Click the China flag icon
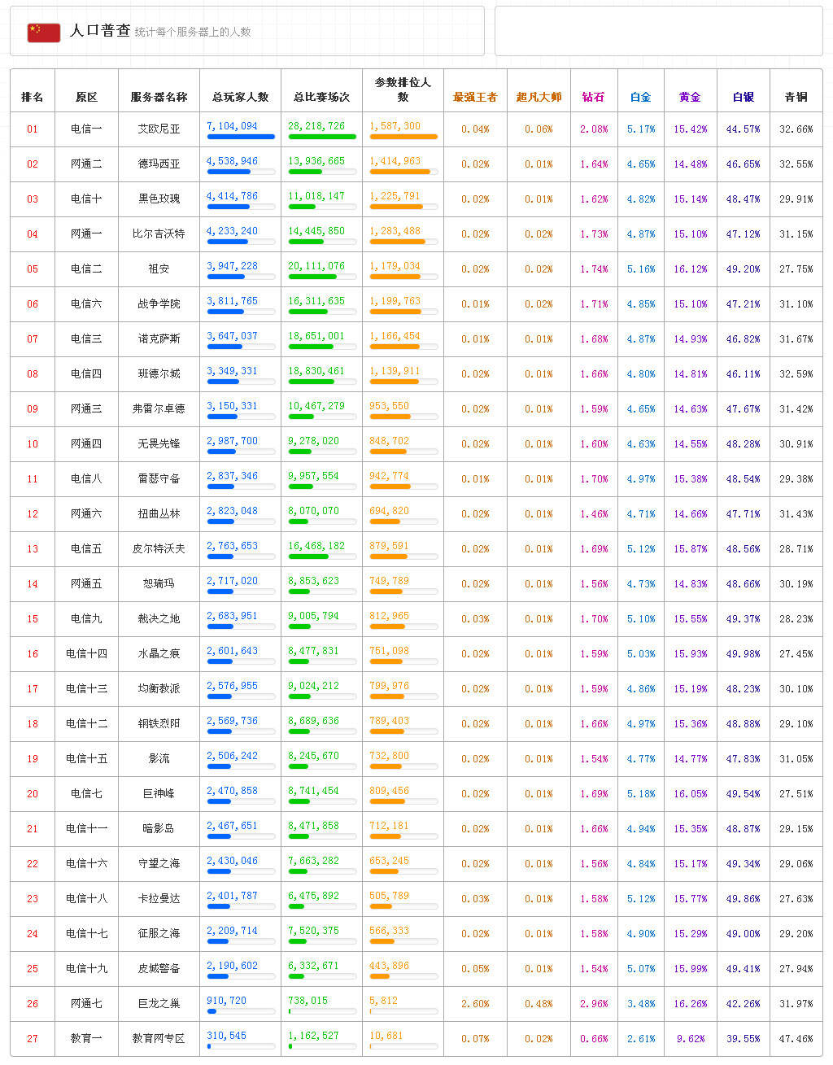 click(x=44, y=33)
